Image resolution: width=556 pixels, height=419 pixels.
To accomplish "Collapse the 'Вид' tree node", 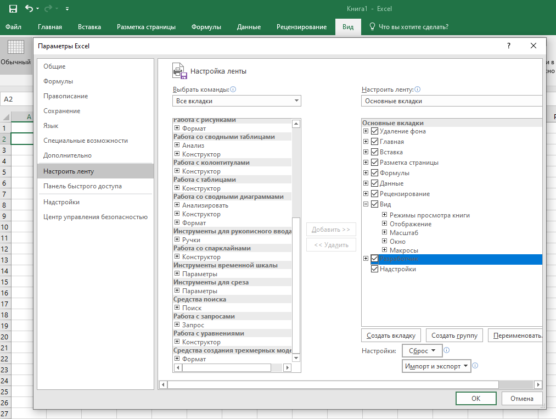I will [x=366, y=204].
